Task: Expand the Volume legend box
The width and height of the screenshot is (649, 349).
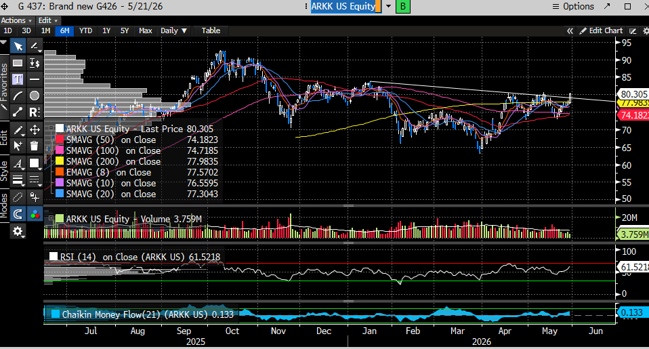Action: tap(51, 218)
